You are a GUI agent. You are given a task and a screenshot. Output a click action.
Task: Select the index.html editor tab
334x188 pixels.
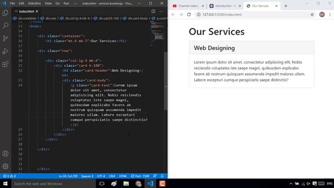click(x=26, y=11)
